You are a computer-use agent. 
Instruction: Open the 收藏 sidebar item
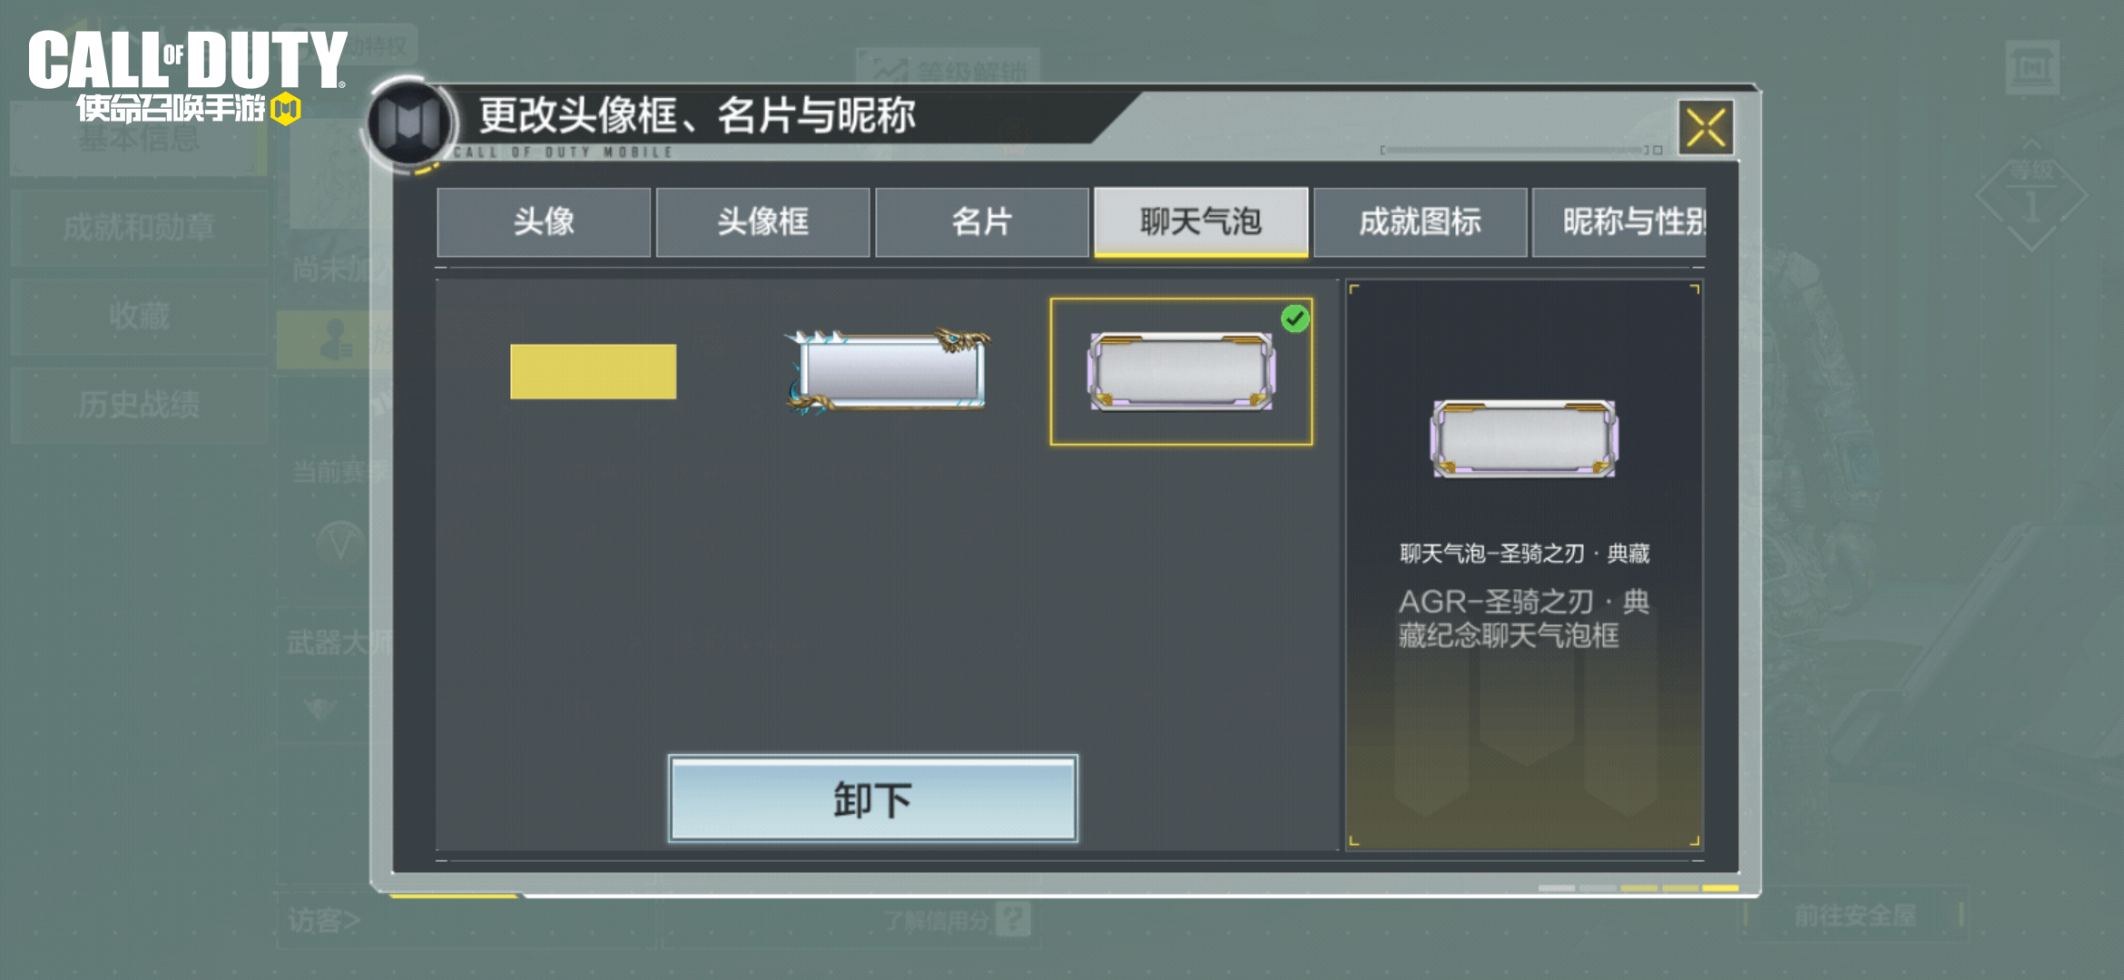pos(139,316)
